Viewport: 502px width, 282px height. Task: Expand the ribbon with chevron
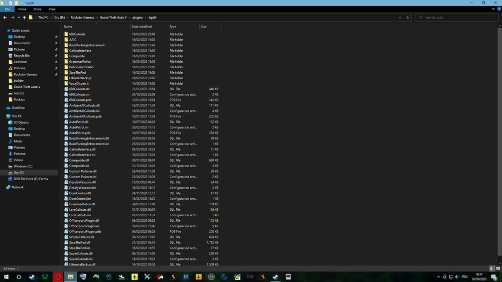[493, 9]
